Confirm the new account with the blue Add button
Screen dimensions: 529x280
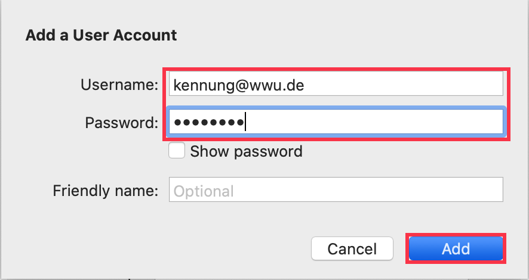(x=456, y=248)
